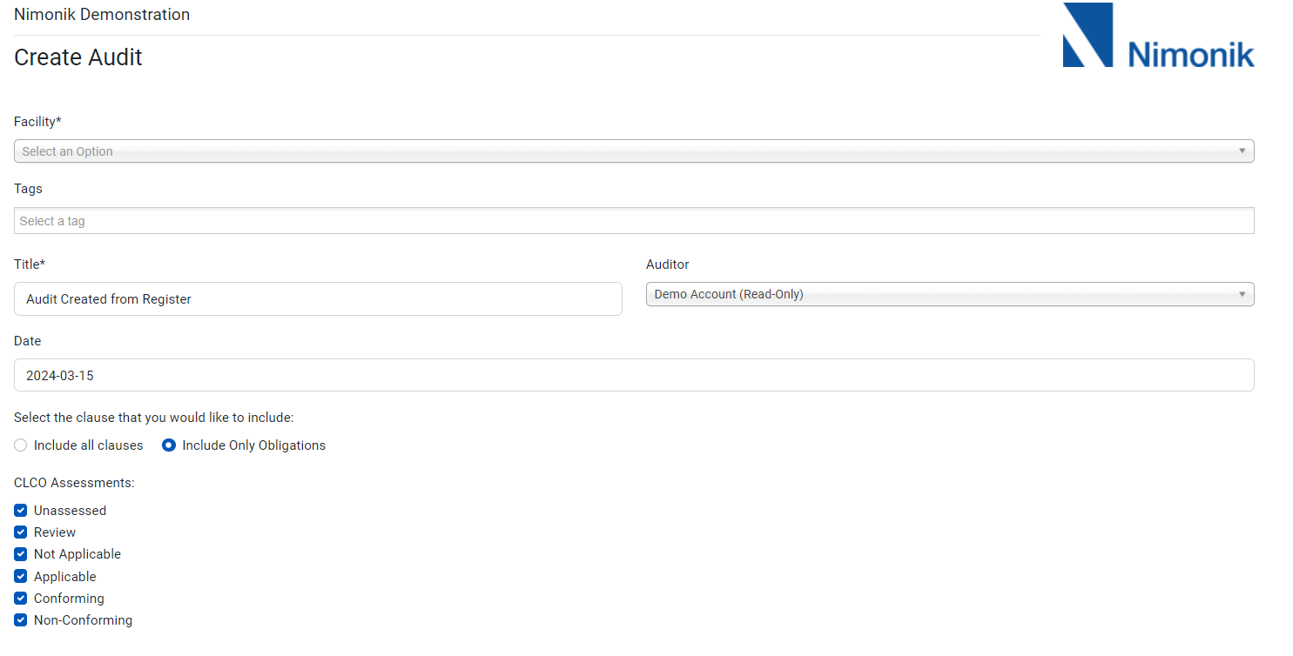Uncheck the Not Applicable checkbox
This screenshot has height=656, width=1293.
pos(21,554)
